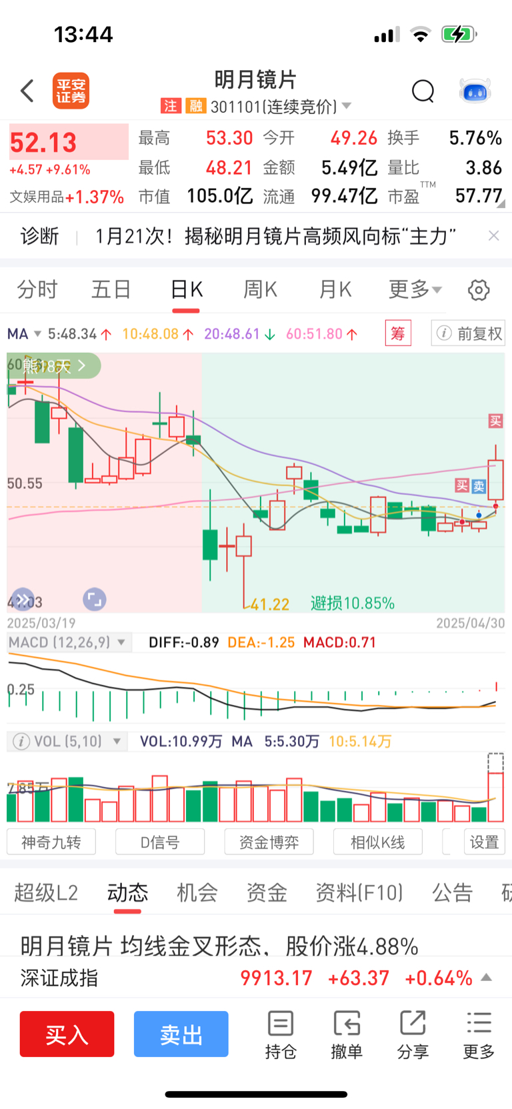Tap the 买 marker at chart right
The image size is (512, 1109).
click(x=495, y=421)
